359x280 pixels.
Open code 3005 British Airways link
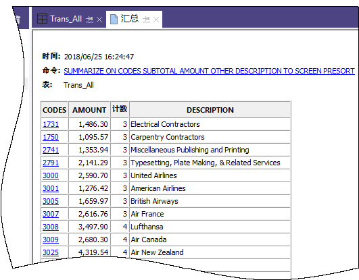51,201
